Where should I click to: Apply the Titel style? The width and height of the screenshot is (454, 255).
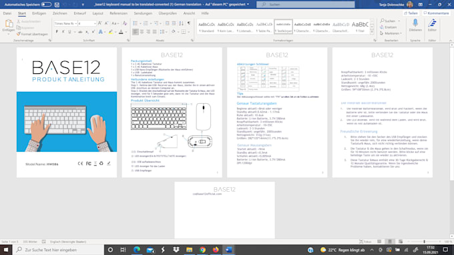(x=360, y=27)
